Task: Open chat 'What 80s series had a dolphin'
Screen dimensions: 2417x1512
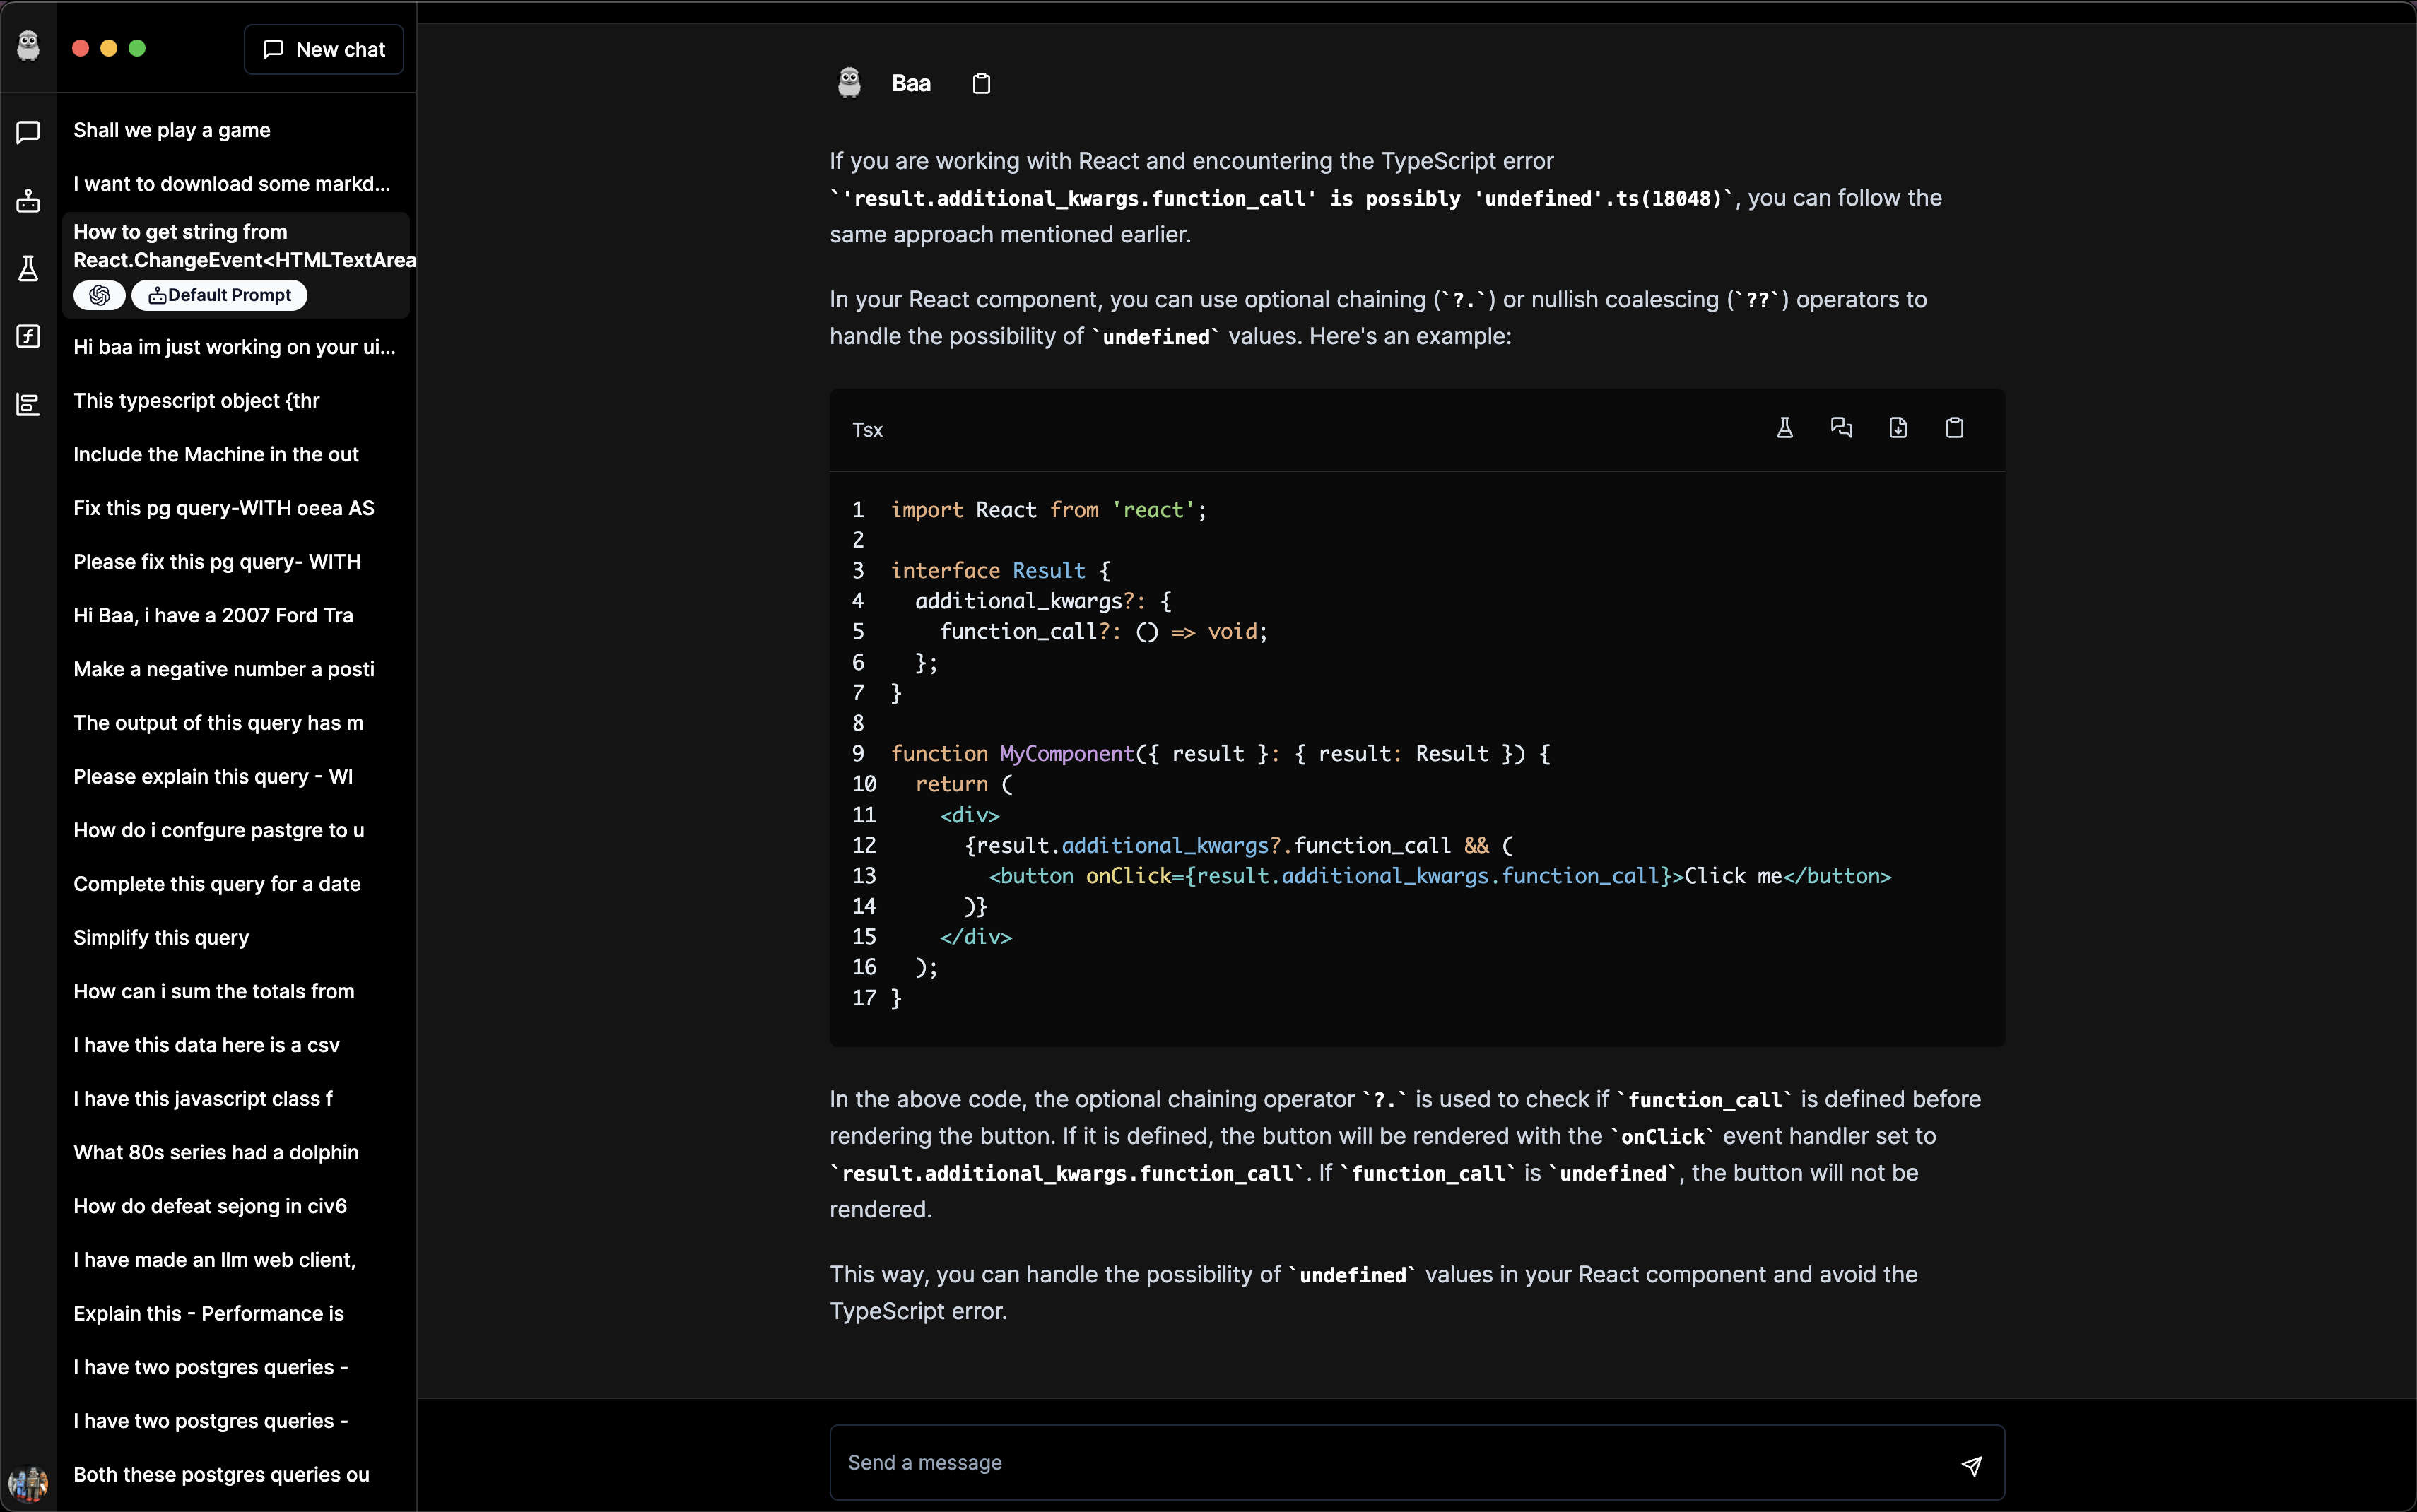Action: 236,1153
